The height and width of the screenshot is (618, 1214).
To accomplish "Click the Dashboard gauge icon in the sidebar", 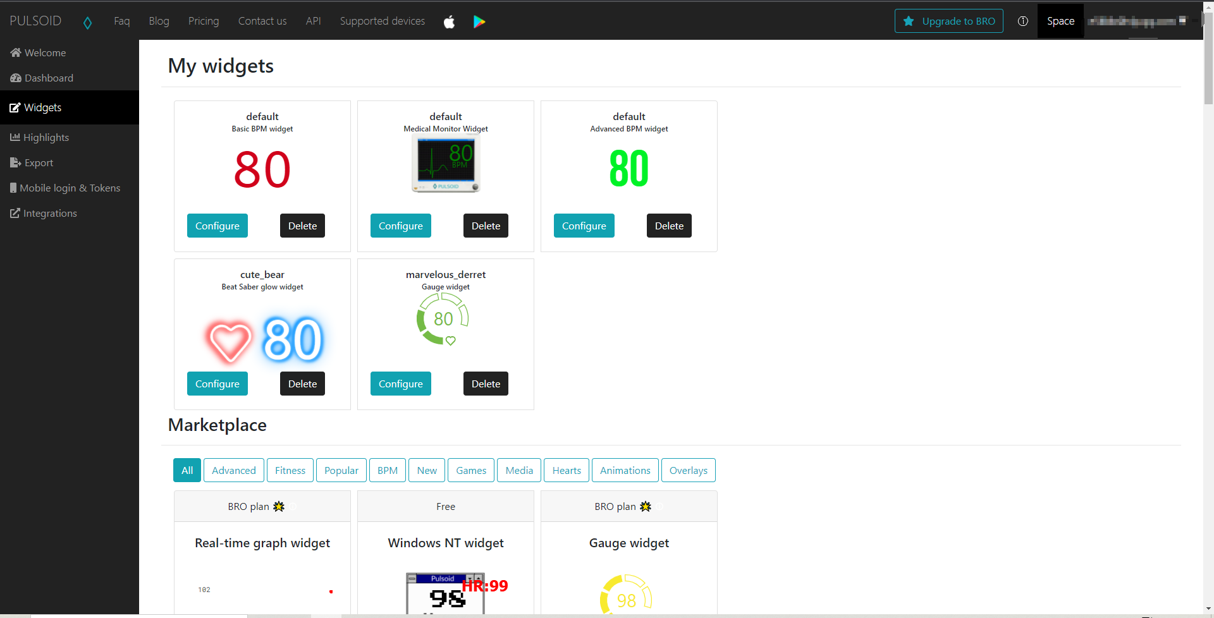I will pyautogui.click(x=16, y=78).
